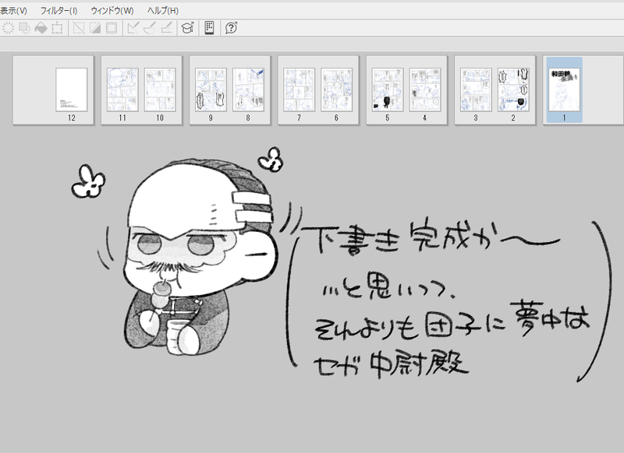The height and width of the screenshot is (453, 624).
Task: Select page 9 thumbnail
Action: click(211, 90)
